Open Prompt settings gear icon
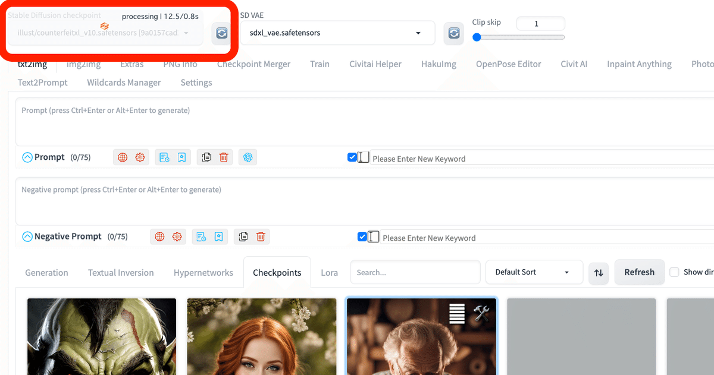Viewport: 714px width, 375px height. tap(140, 157)
